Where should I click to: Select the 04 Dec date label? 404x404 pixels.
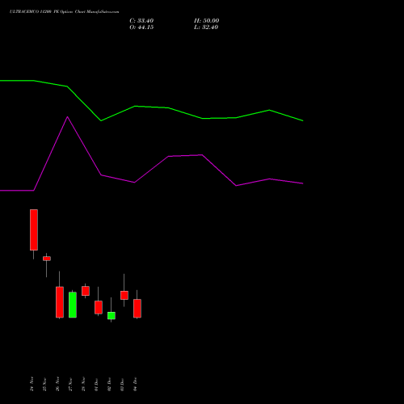click(135, 384)
